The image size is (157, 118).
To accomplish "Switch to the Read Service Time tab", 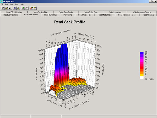I will (11, 15).
